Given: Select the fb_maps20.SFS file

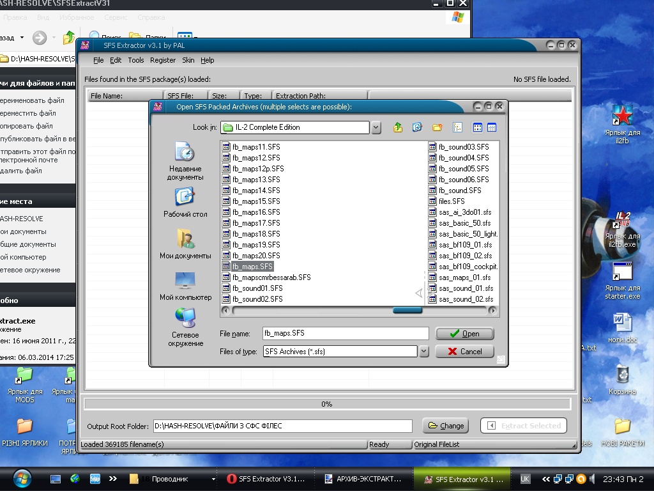Looking at the screenshot, I should click(x=251, y=256).
